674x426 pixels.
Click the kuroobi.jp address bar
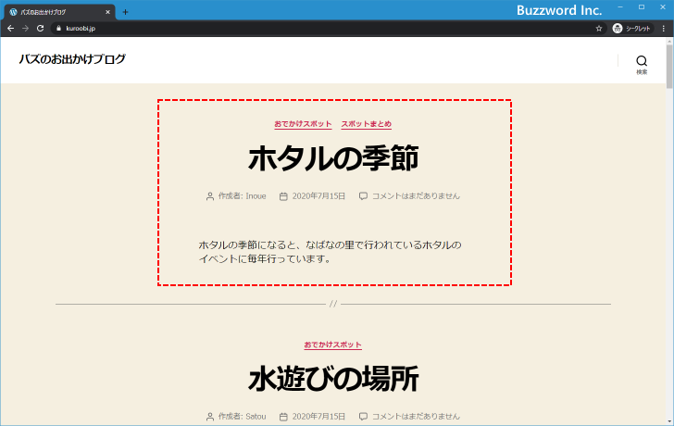tap(327, 29)
